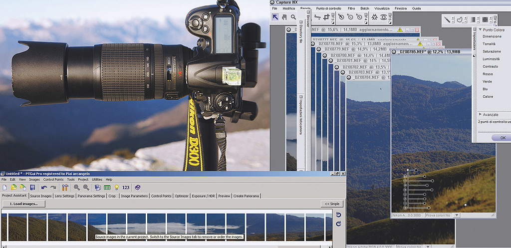Expand the F4 toolbar corner arrow
This screenshot has height=248, width=511.
[366, 23]
